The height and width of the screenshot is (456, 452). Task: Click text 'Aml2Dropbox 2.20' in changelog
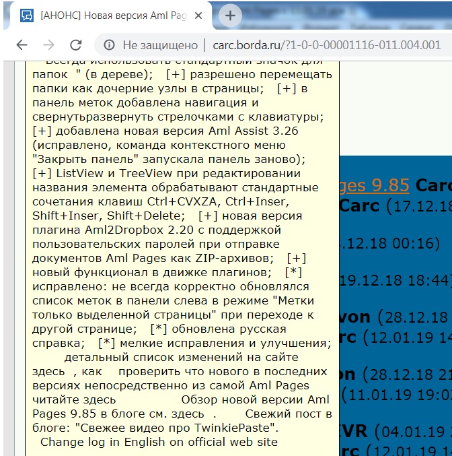[139, 230]
